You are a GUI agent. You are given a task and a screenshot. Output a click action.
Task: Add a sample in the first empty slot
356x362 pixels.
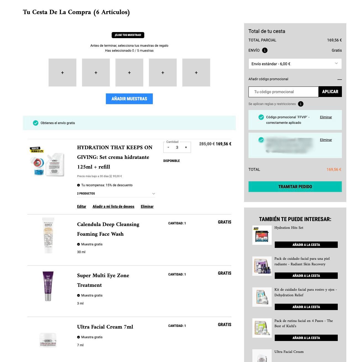tap(62, 72)
